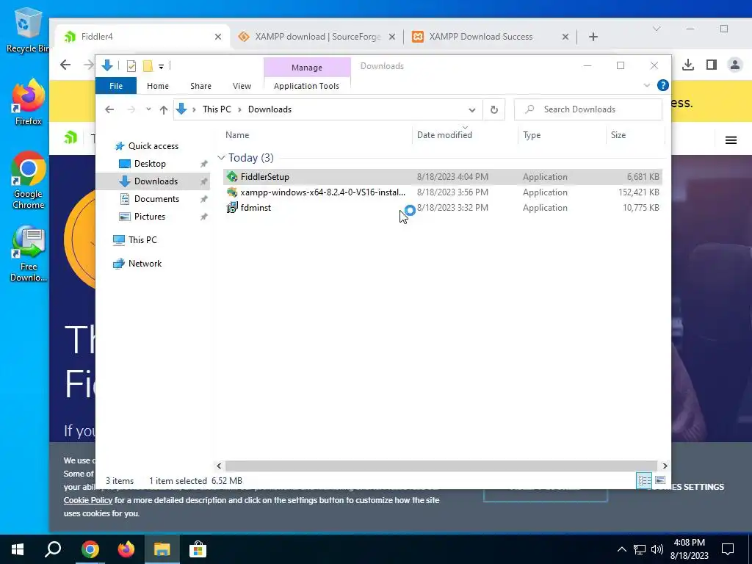Open the notification center icon
The width and height of the screenshot is (752, 564).
pyautogui.click(x=728, y=549)
